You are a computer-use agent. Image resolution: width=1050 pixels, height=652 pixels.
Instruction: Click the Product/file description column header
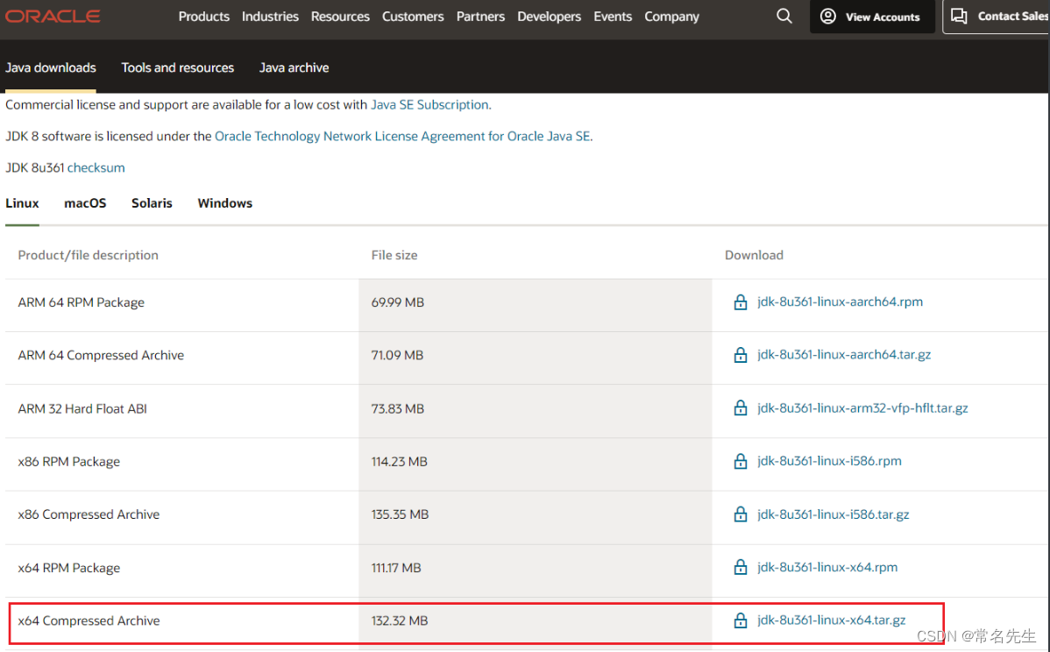[x=88, y=255]
